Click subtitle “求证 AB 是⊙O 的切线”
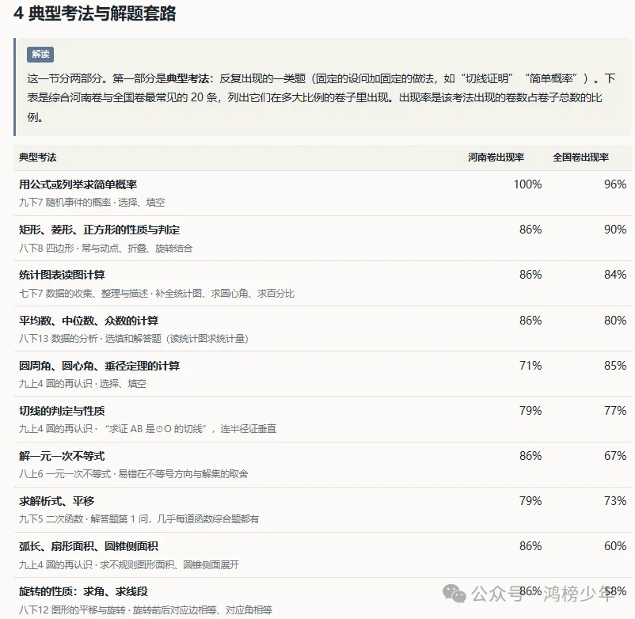Screen dimensions: 635x619 (157, 429)
